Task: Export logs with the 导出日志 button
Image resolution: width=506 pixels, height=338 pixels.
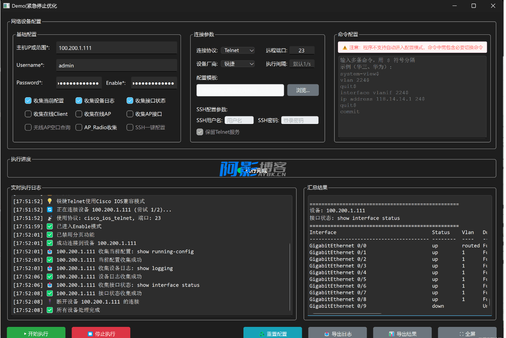Action: [338, 333]
